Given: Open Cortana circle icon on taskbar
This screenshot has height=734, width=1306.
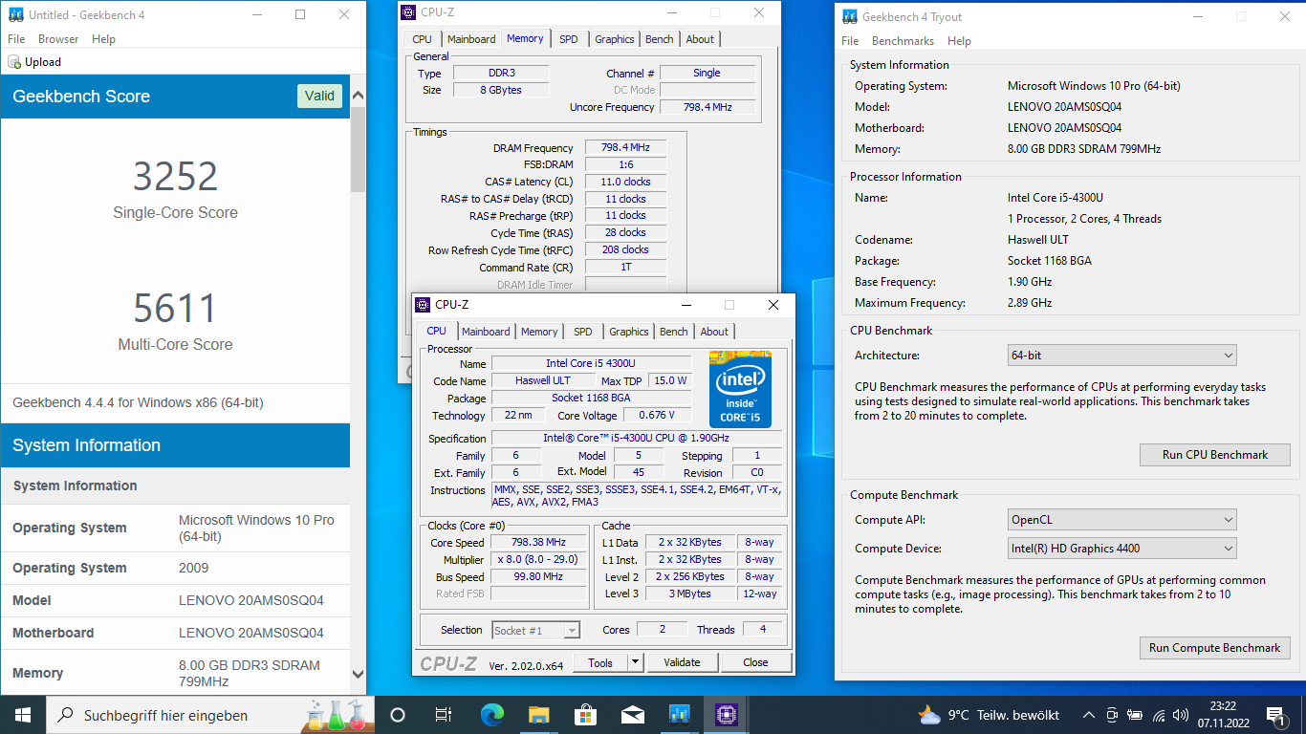Looking at the screenshot, I should pos(398,715).
